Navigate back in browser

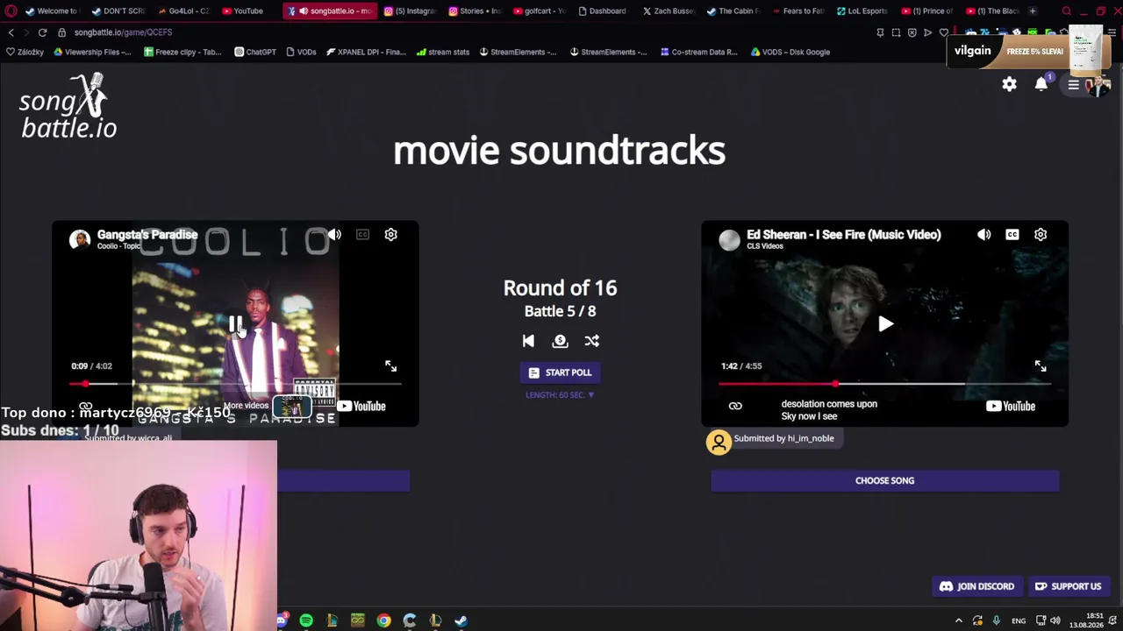click(x=11, y=32)
